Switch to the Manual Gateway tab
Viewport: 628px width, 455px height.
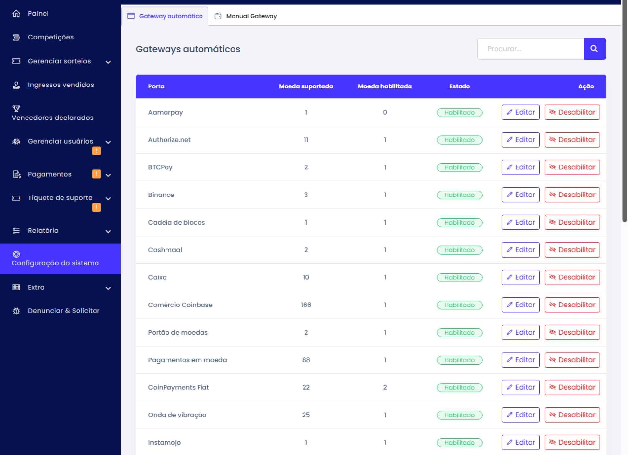(246, 16)
